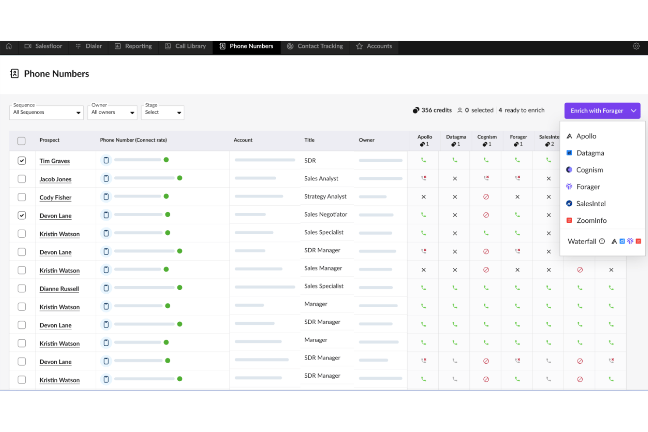Check the Dianne Russell checkbox
Image resolution: width=648 pixels, height=432 pixels.
point(21,288)
